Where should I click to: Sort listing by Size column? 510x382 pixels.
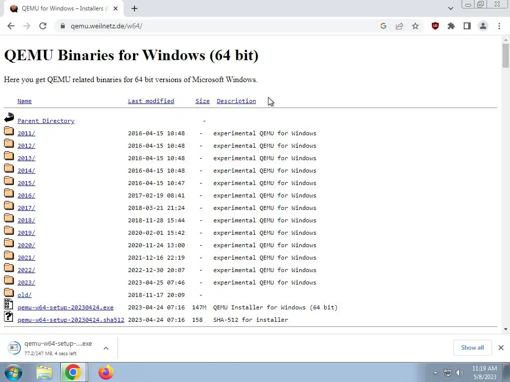pos(202,101)
